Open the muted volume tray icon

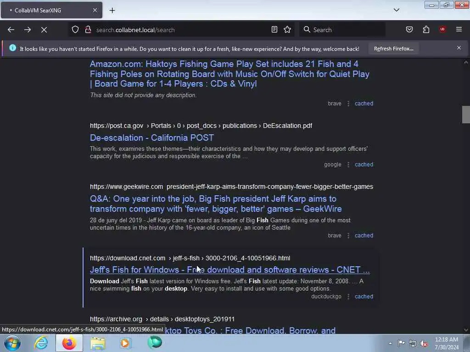click(424, 344)
